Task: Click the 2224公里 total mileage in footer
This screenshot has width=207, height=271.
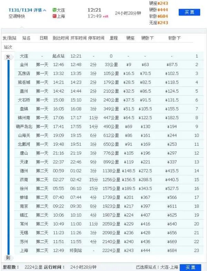Action: 33,267
